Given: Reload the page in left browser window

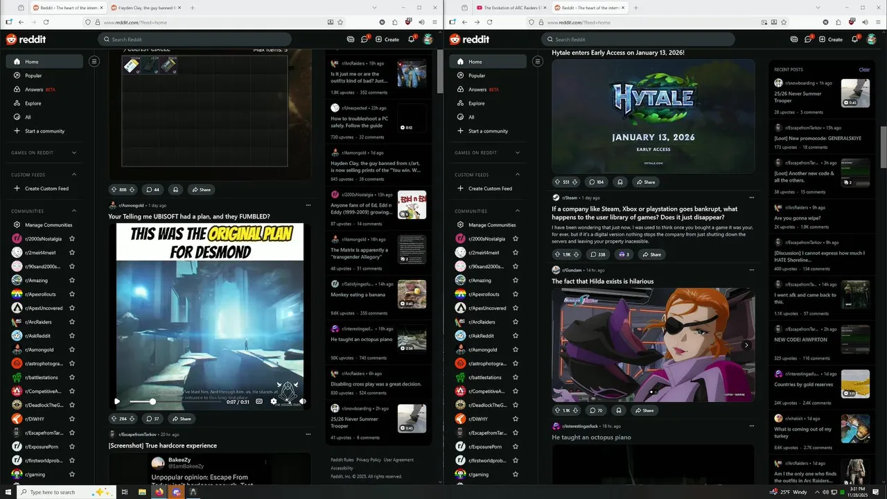Looking at the screenshot, I should coord(46,22).
